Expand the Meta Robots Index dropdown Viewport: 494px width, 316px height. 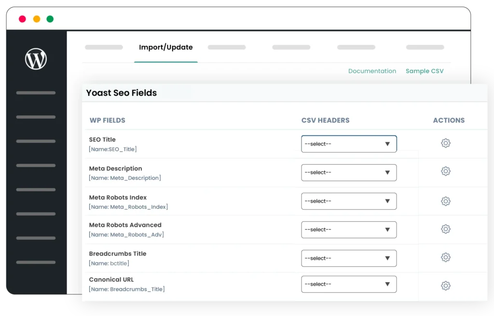(x=348, y=201)
